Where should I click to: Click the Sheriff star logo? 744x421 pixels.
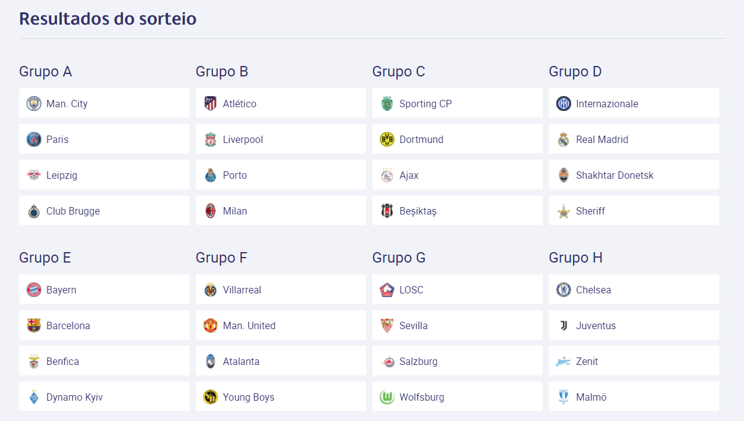click(564, 211)
